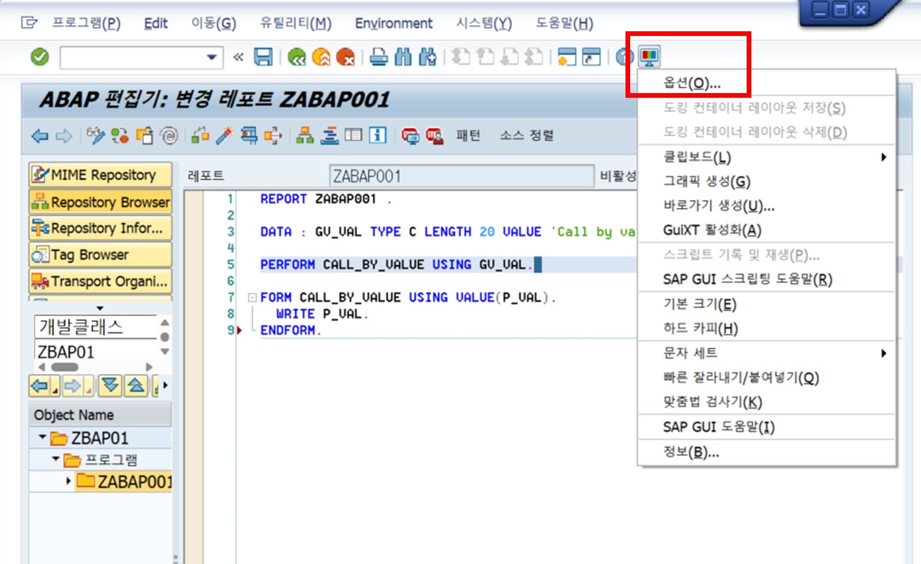Collapse the 프로그램 tree node arrow

point(56,459)
